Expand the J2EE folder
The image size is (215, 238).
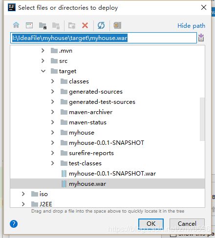click(23, 204)
